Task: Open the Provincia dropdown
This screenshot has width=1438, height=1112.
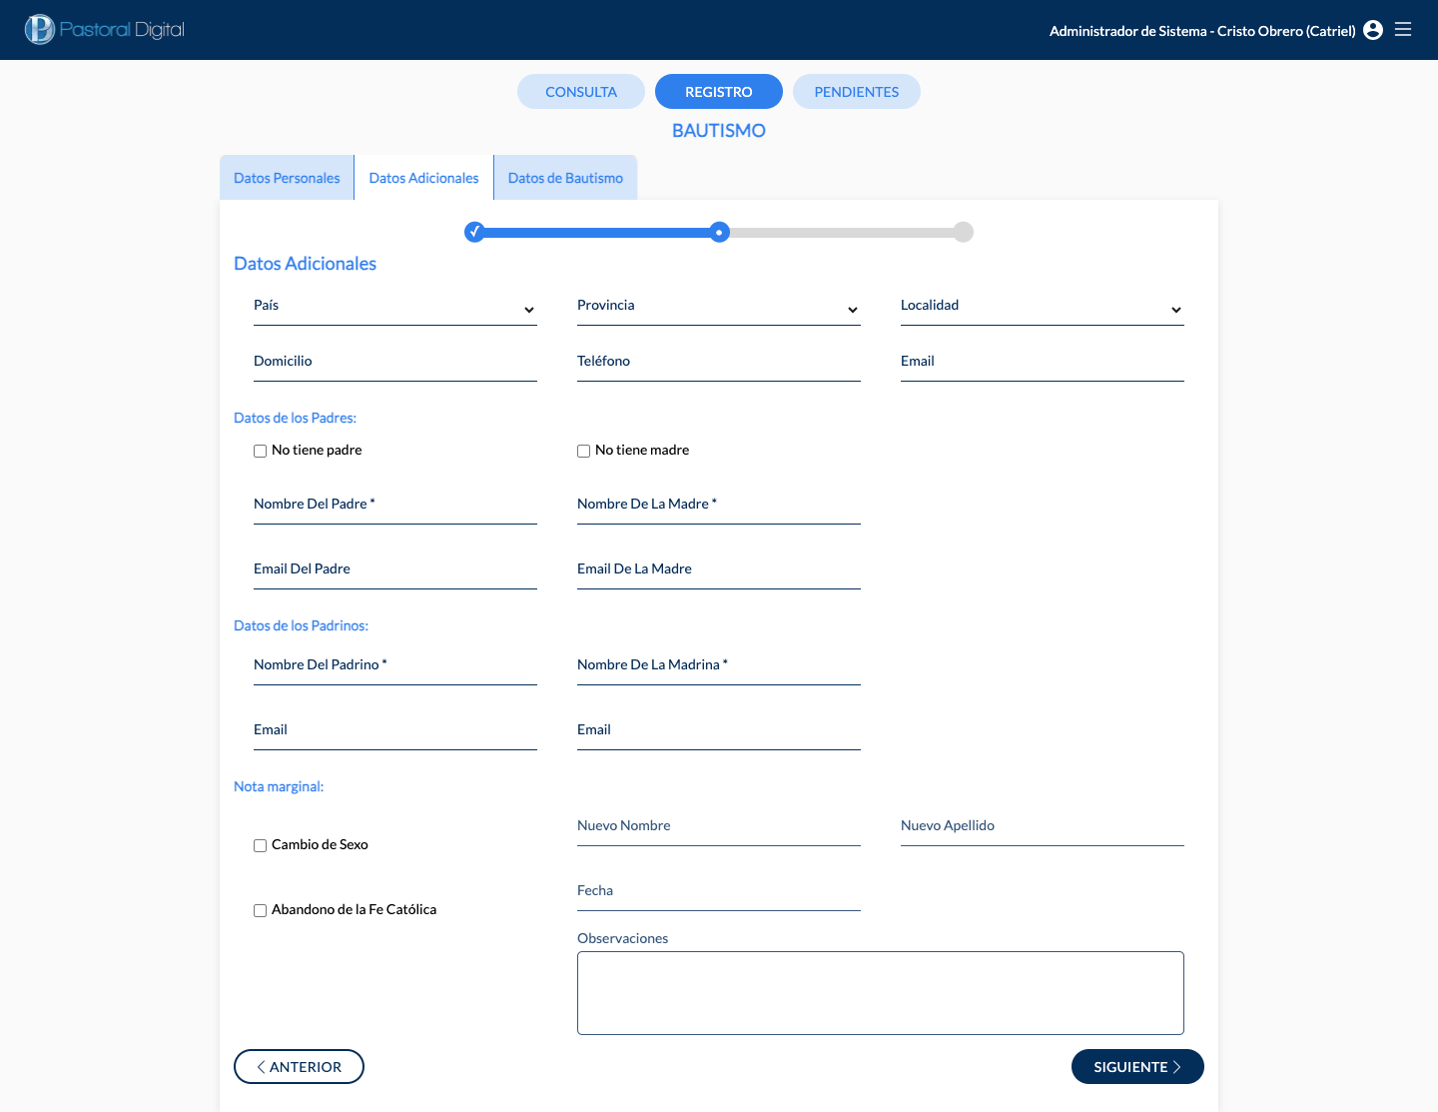Action: 719,308
